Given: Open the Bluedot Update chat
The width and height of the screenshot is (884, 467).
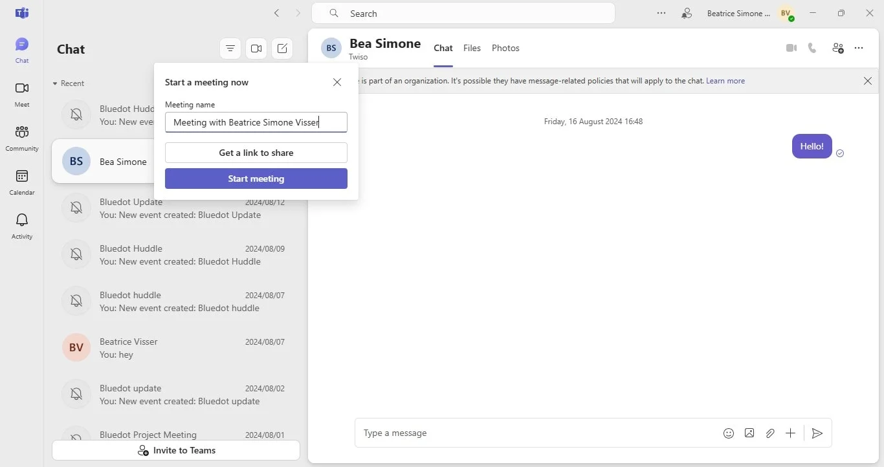Looking at the screenshot, I should click(x=176, y=208).
